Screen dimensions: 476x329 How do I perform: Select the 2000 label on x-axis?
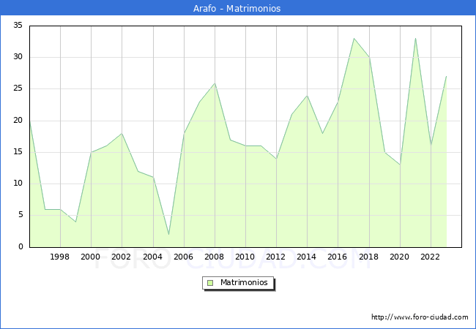91,257
